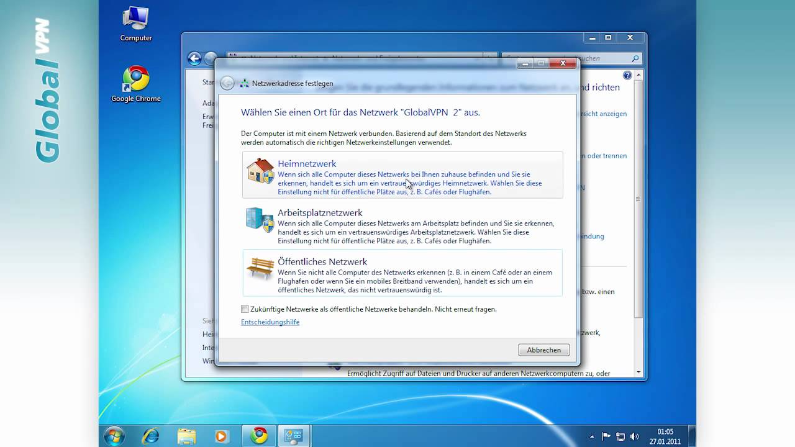Choose the Arbeitsplatznetzwerk building icon
Viewport: 795px width, 447px height.
click(x=260, y=220)
